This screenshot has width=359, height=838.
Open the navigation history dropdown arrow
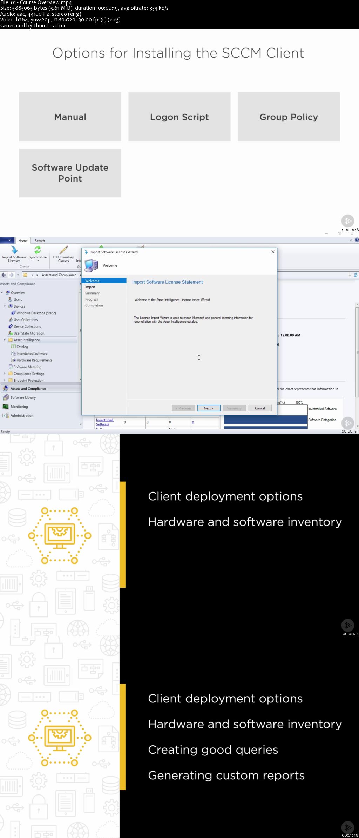tap(18, 275)
